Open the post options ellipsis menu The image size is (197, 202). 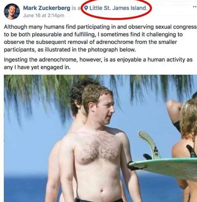click(195, 7)
